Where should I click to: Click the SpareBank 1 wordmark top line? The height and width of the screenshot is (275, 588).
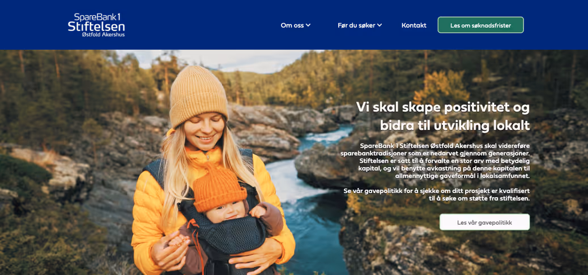click(92, 17)
